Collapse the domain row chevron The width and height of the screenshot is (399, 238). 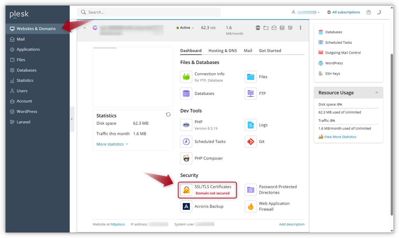click(85, 28)
